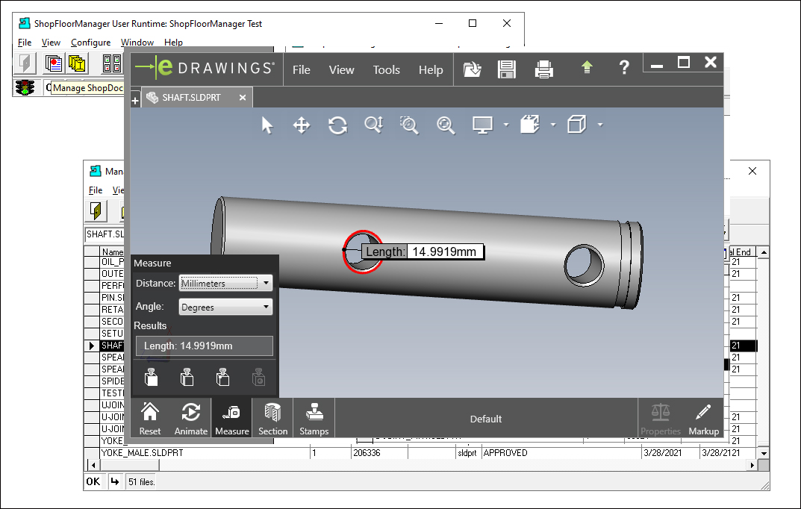Click the question mark help icon

pyautogui.click(x=624, y=67)
